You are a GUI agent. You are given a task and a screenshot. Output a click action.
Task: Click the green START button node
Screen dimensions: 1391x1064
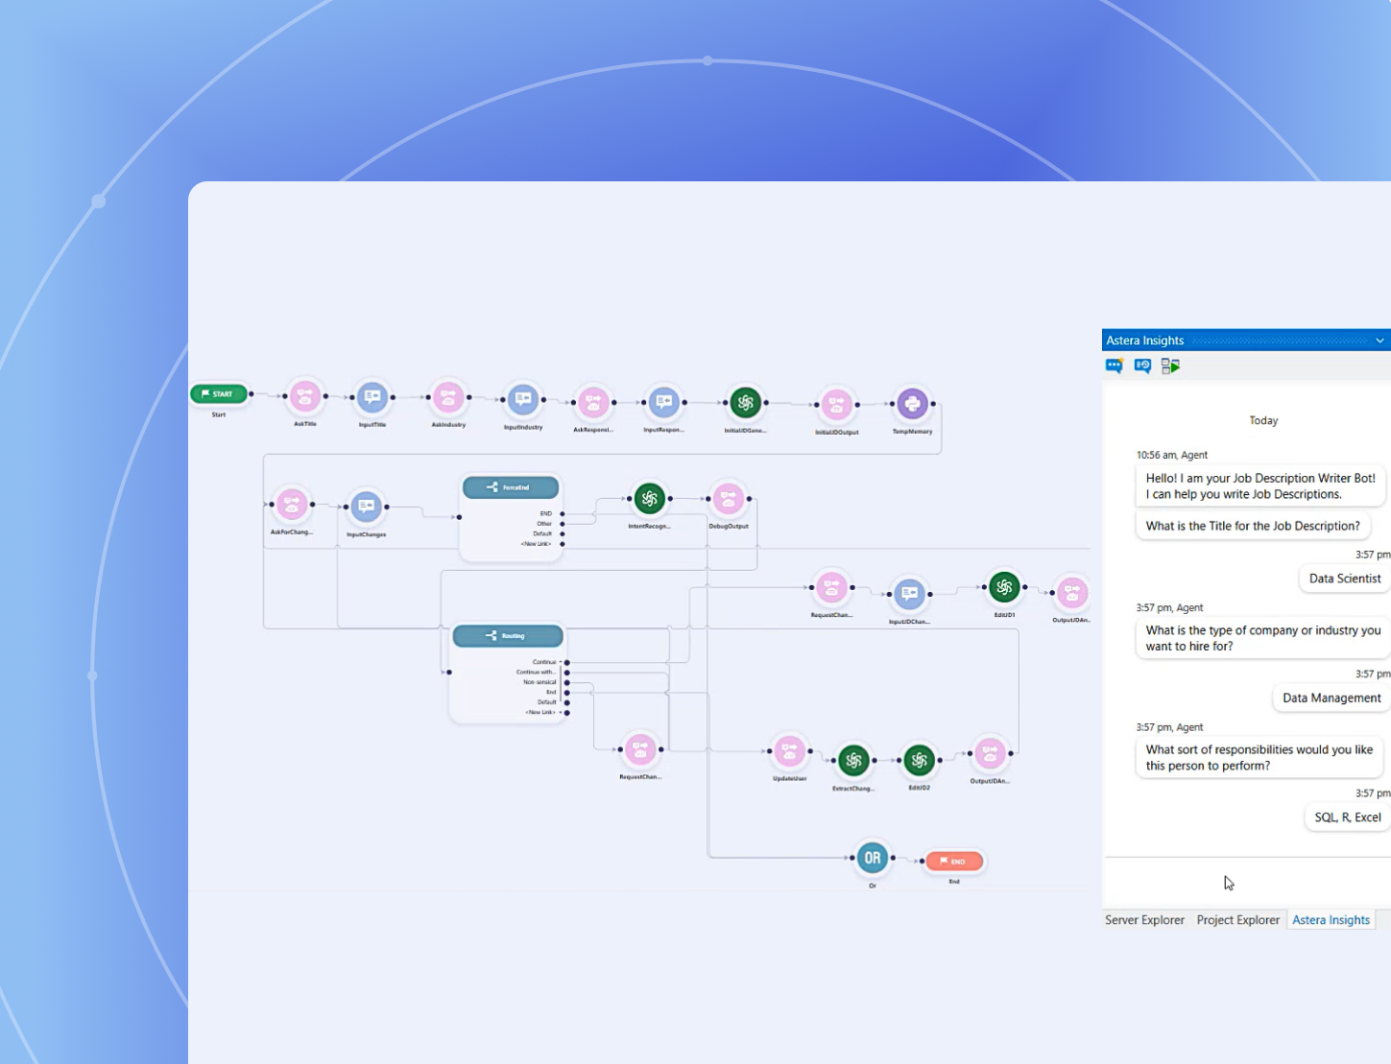[219, 394]
